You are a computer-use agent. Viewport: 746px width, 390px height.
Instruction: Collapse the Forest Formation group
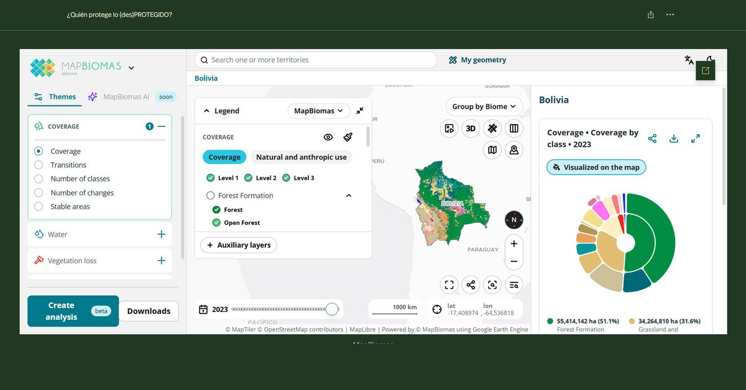(349, 196)
